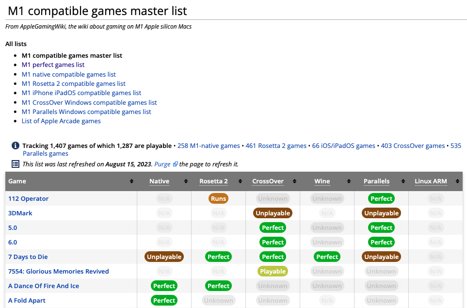Click the page title heading
467x308 pixels.
pyautogui.click(x=97, y=11)
